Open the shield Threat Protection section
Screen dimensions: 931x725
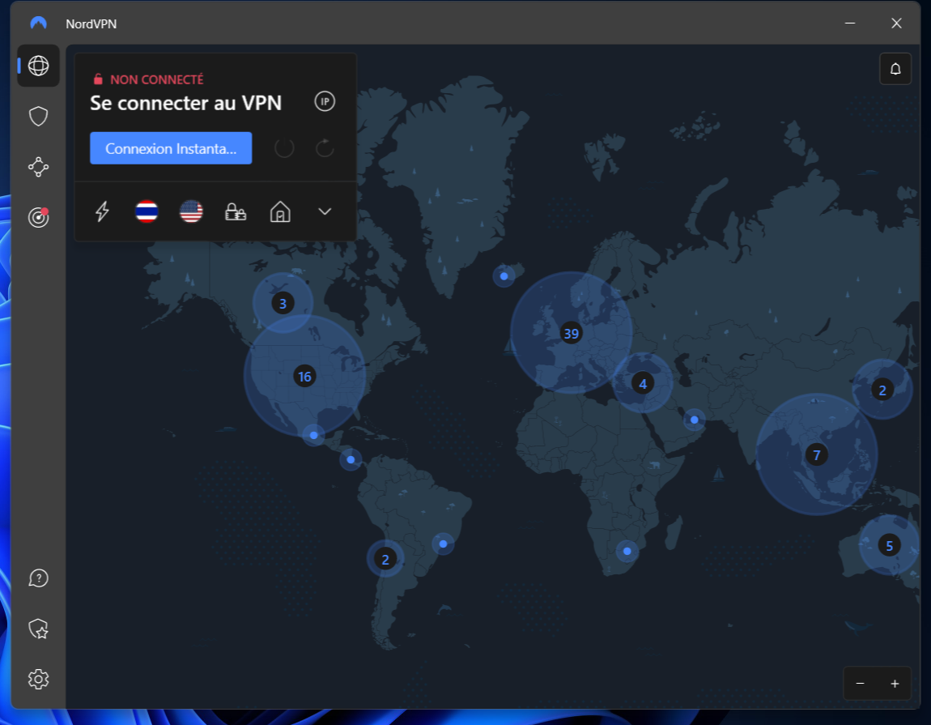coord(39,117)
